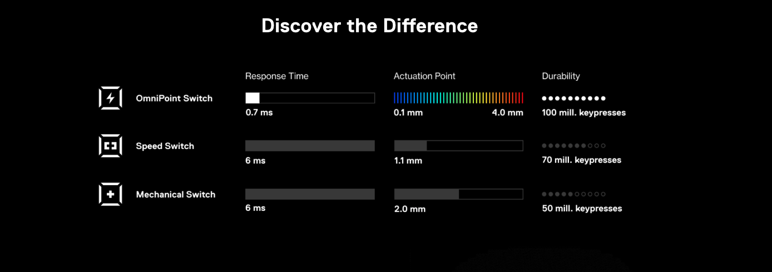
Task: Click the rainbow OmniPoint actuation spectrum
Action: 459,98
